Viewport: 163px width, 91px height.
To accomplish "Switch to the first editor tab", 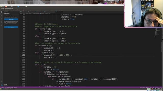I will [23, 12].
